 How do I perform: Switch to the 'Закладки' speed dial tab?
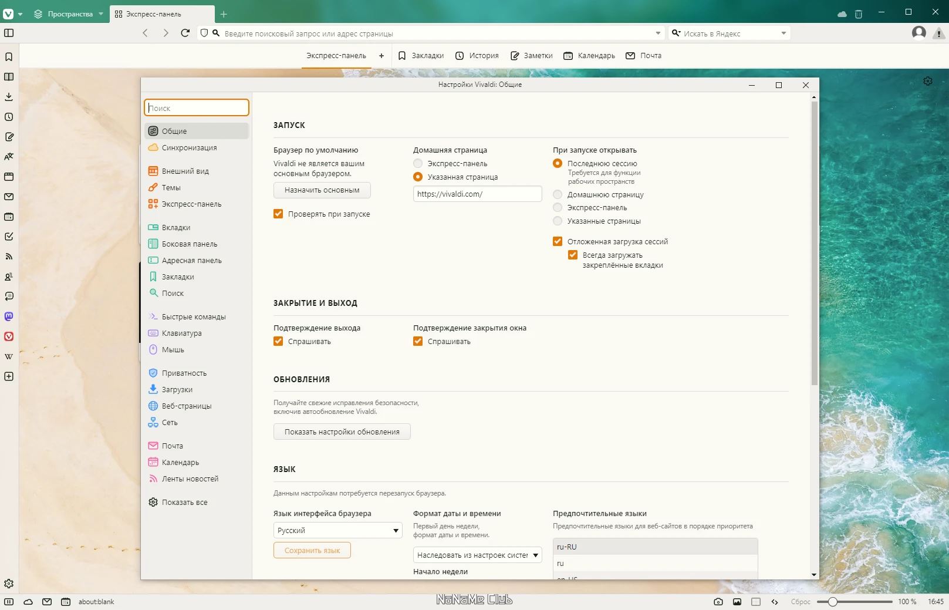(x=421, y=56)
